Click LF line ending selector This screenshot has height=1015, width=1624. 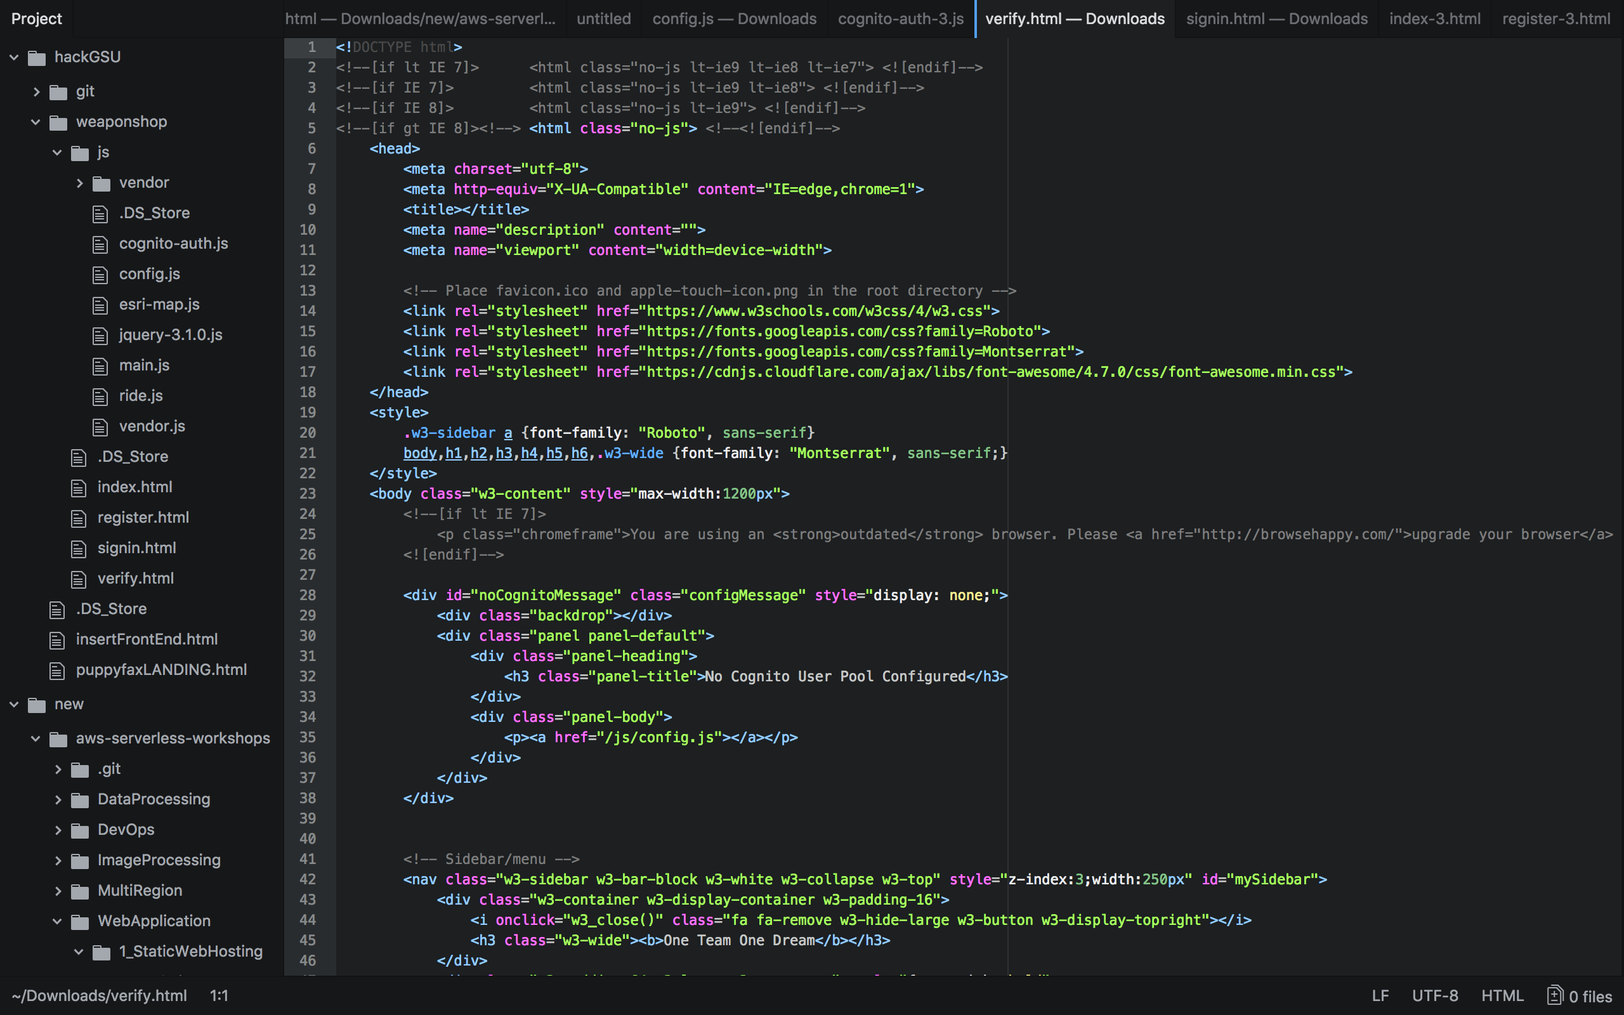(1380, 995)
